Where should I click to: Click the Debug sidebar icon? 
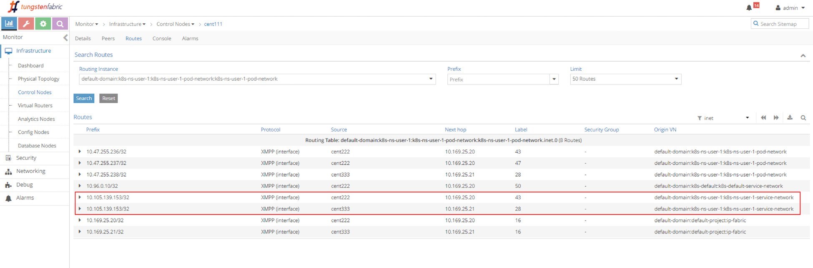click(x=8, y=185)
